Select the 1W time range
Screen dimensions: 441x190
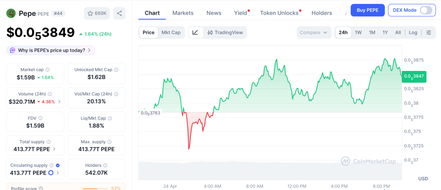click(358, 33)
